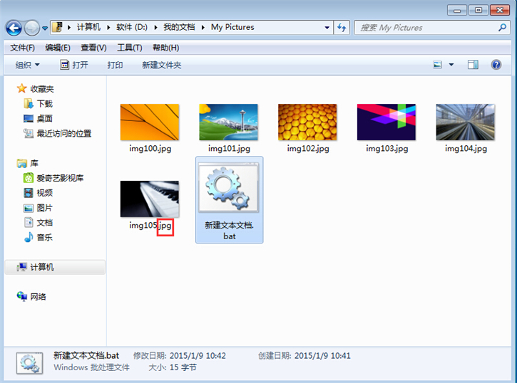Viewport: 517px width, 383px height.
Task: Open the 组织 dropdown menu
Action: 28,65
